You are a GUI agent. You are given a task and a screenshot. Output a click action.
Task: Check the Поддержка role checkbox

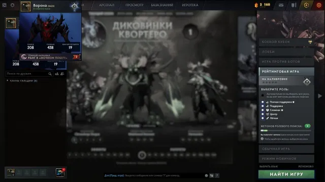[263, 106]
